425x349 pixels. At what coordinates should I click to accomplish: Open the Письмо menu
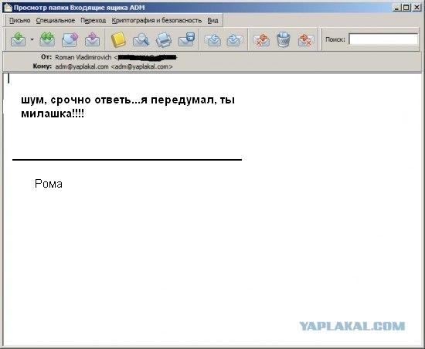[x=20, y=21]
